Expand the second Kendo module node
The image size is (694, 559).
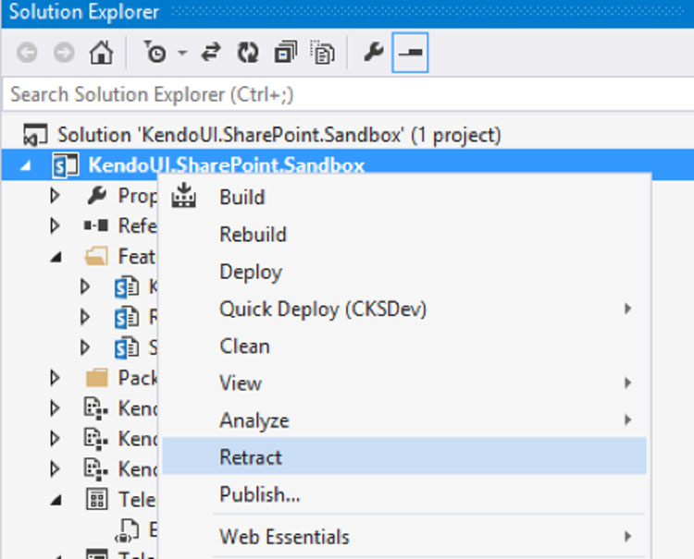(55, 438)
